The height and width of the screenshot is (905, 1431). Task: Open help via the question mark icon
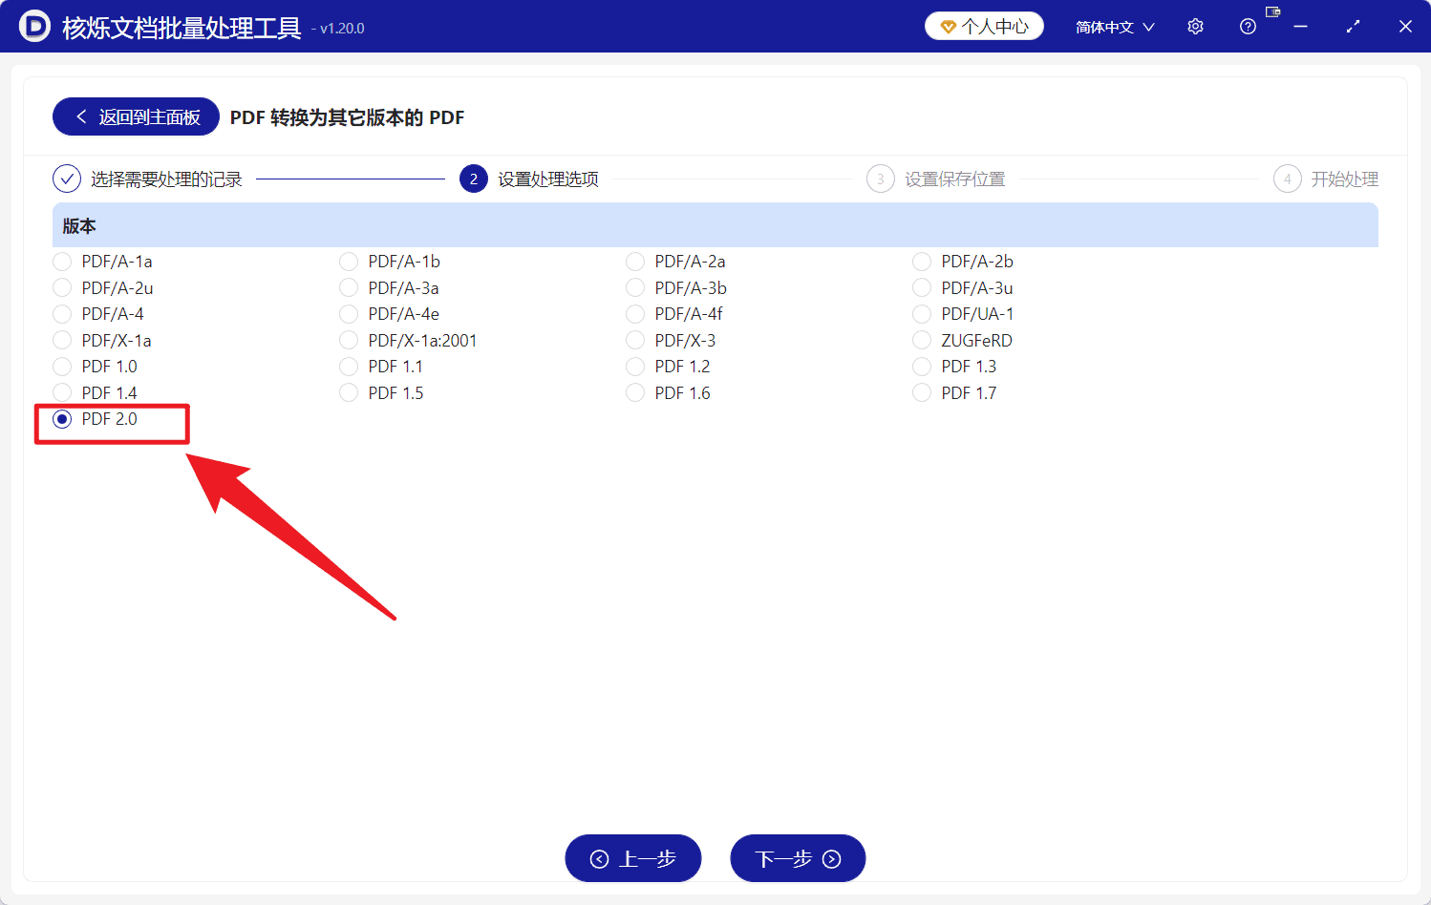point(1248,26)
